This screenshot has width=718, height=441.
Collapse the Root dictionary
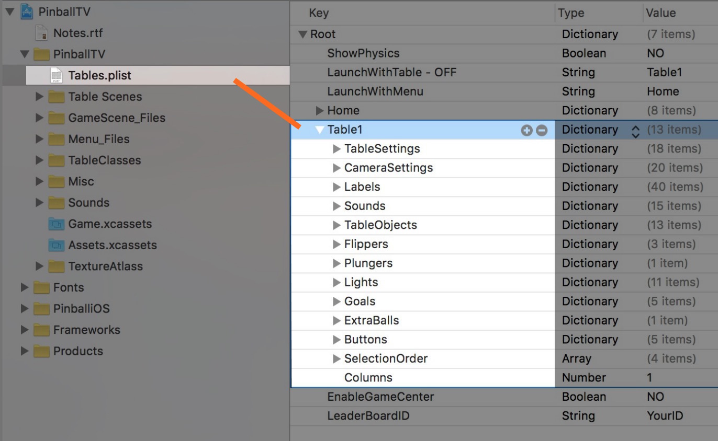click(x=302, y=34)
